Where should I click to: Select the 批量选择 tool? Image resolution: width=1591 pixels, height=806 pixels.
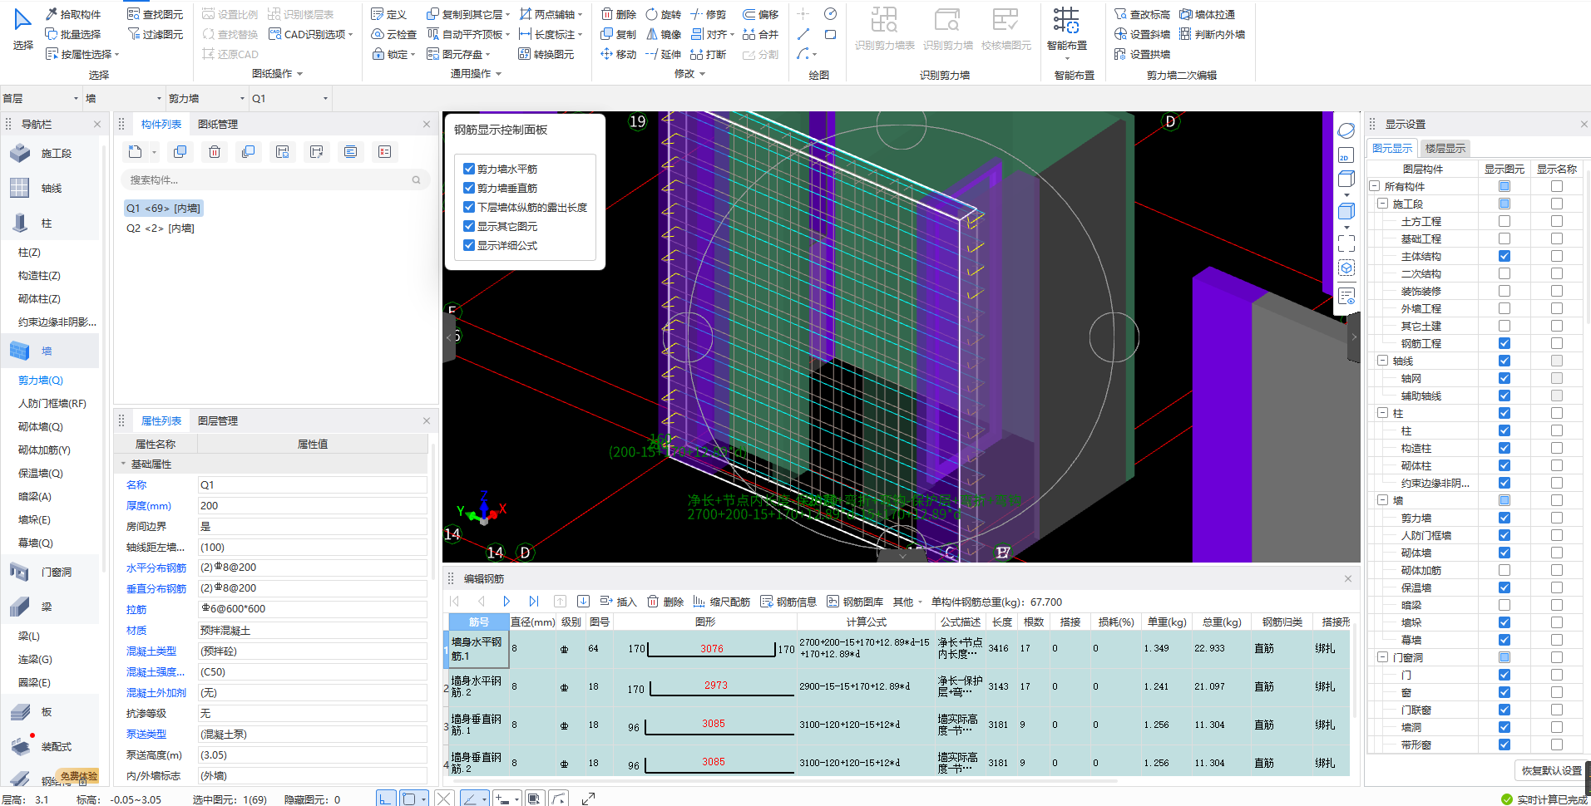coord(73,34)
